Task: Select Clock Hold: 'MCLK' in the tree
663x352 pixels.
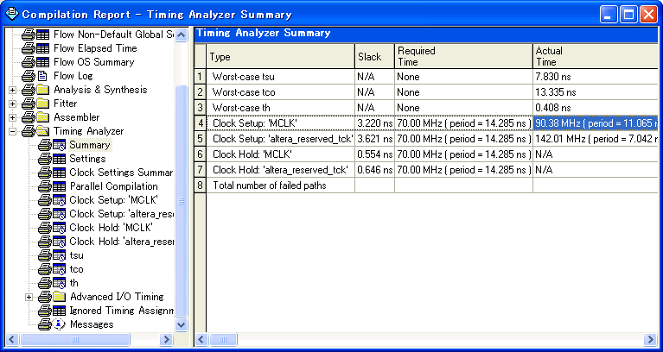Action: pyautogui.click(x=111, y=228)
